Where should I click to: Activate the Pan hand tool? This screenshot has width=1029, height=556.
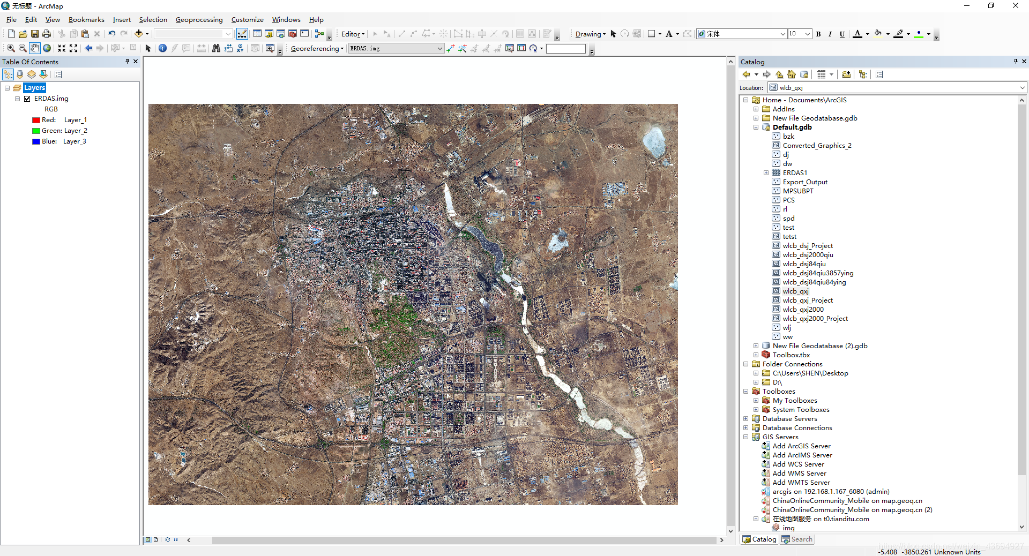click(34, 48)
